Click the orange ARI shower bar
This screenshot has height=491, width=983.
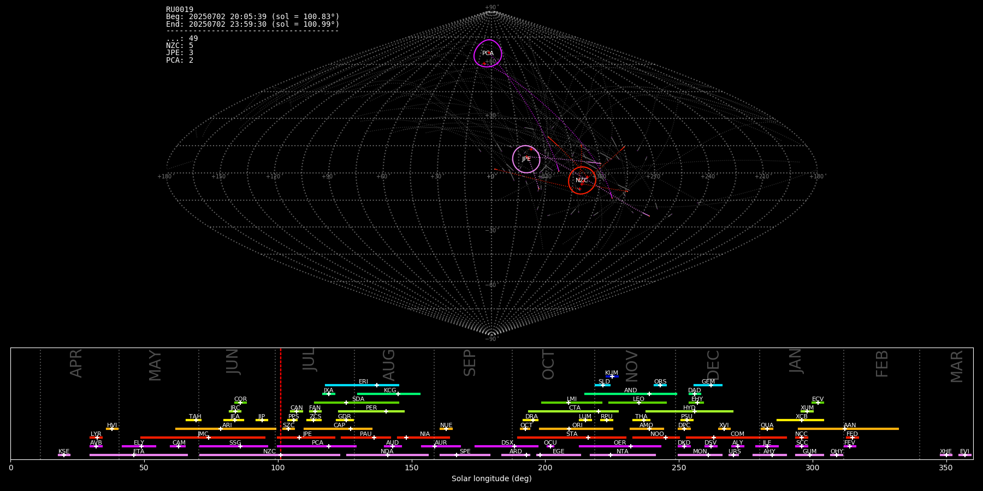(x=226, y=429)
